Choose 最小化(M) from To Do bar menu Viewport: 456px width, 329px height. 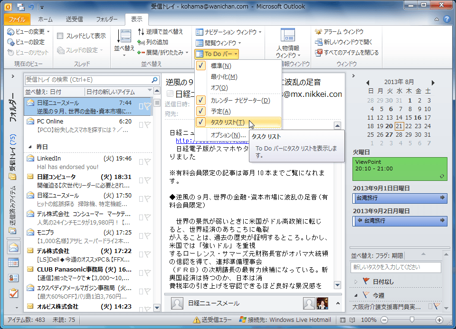[238, 77]
